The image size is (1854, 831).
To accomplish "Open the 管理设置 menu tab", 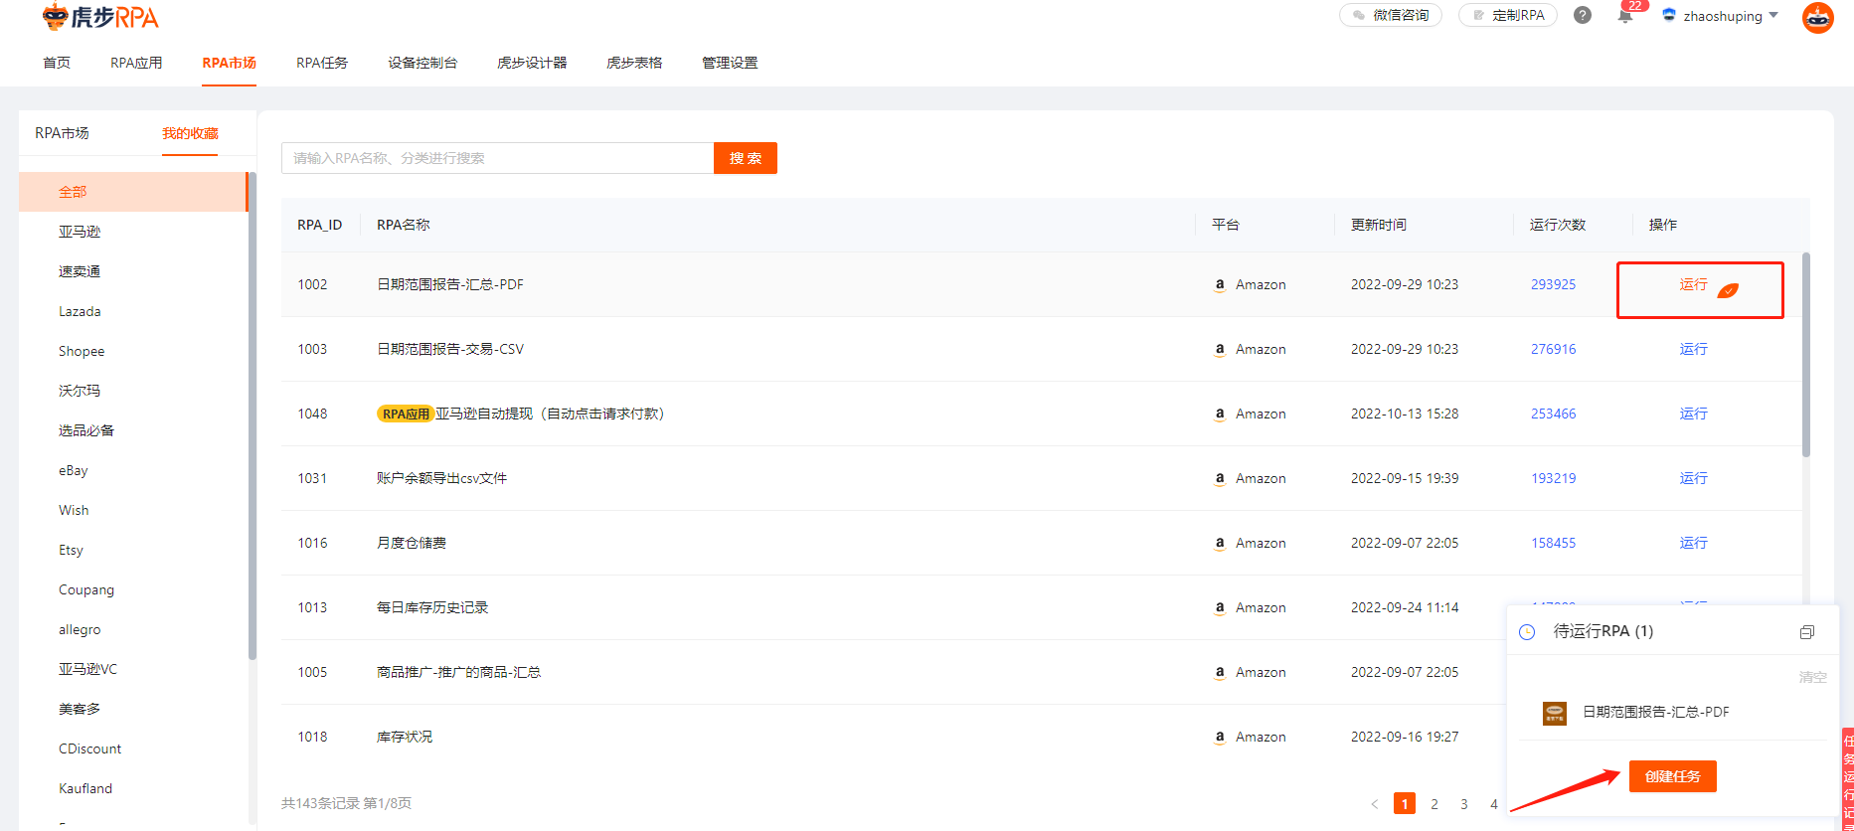I will click(x=730, y=63).
